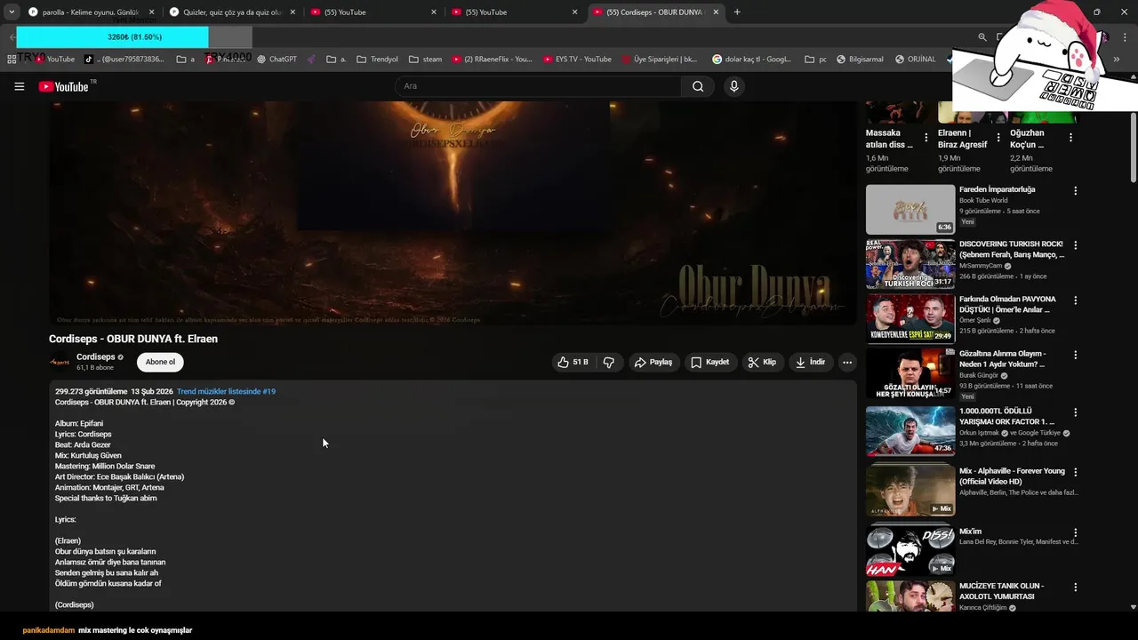Screen dimensions: 1138x640
Task: Click the OBUR DUNYA video player
Action: (x=453, y=212)
